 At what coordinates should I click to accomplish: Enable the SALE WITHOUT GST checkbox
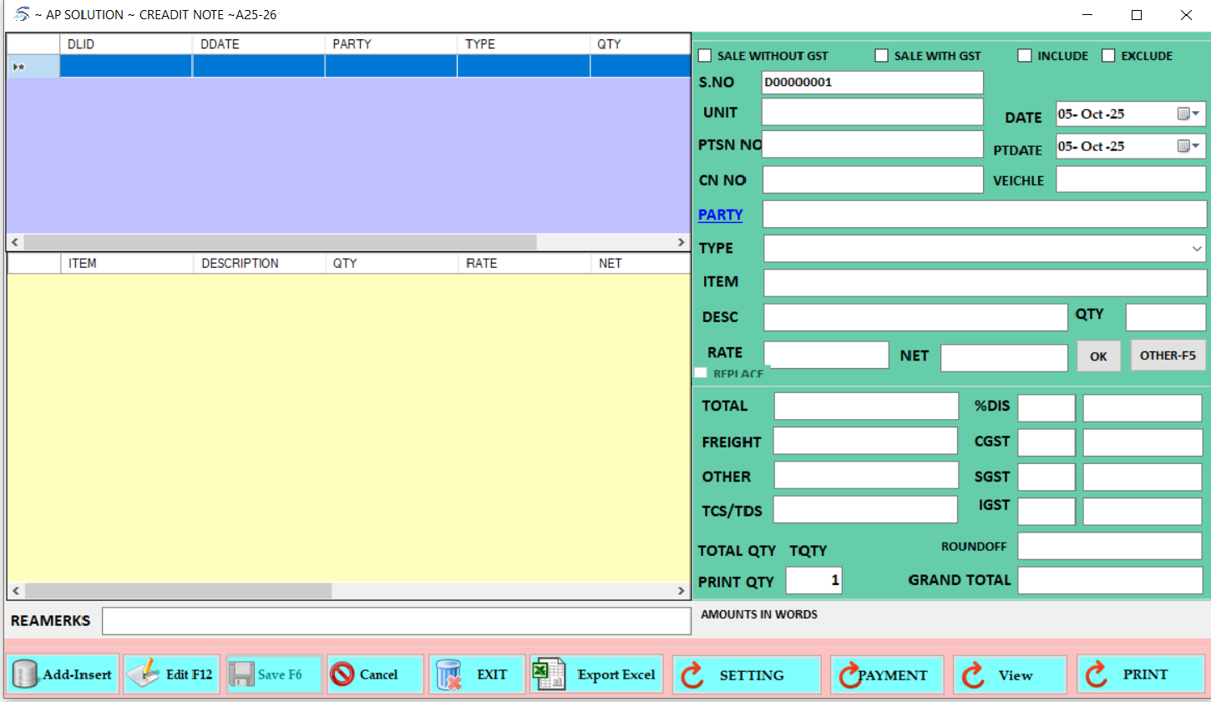[x=705, y=56]
